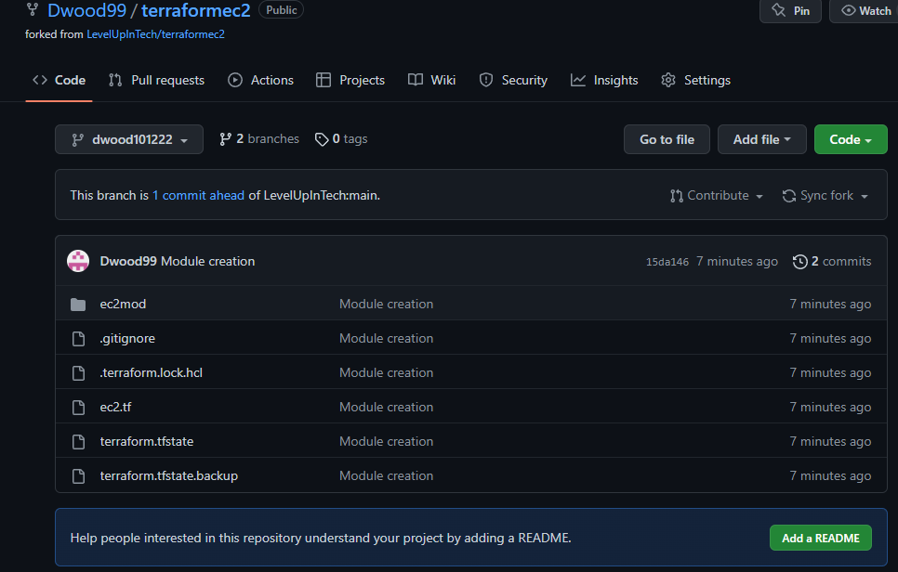Switch to the Code tab
This screenshot has width=898, height=572.
(x=59, y=80)
